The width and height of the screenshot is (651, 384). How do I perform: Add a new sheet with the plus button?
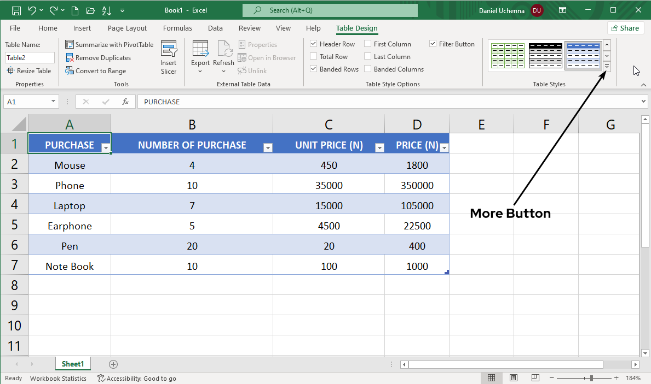coord(113,364)
